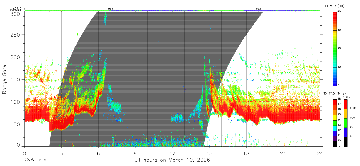This screenshot has width=360, height=166.
Task: Click the 'Range Gate' y-axis label
Action: (4, 79)
